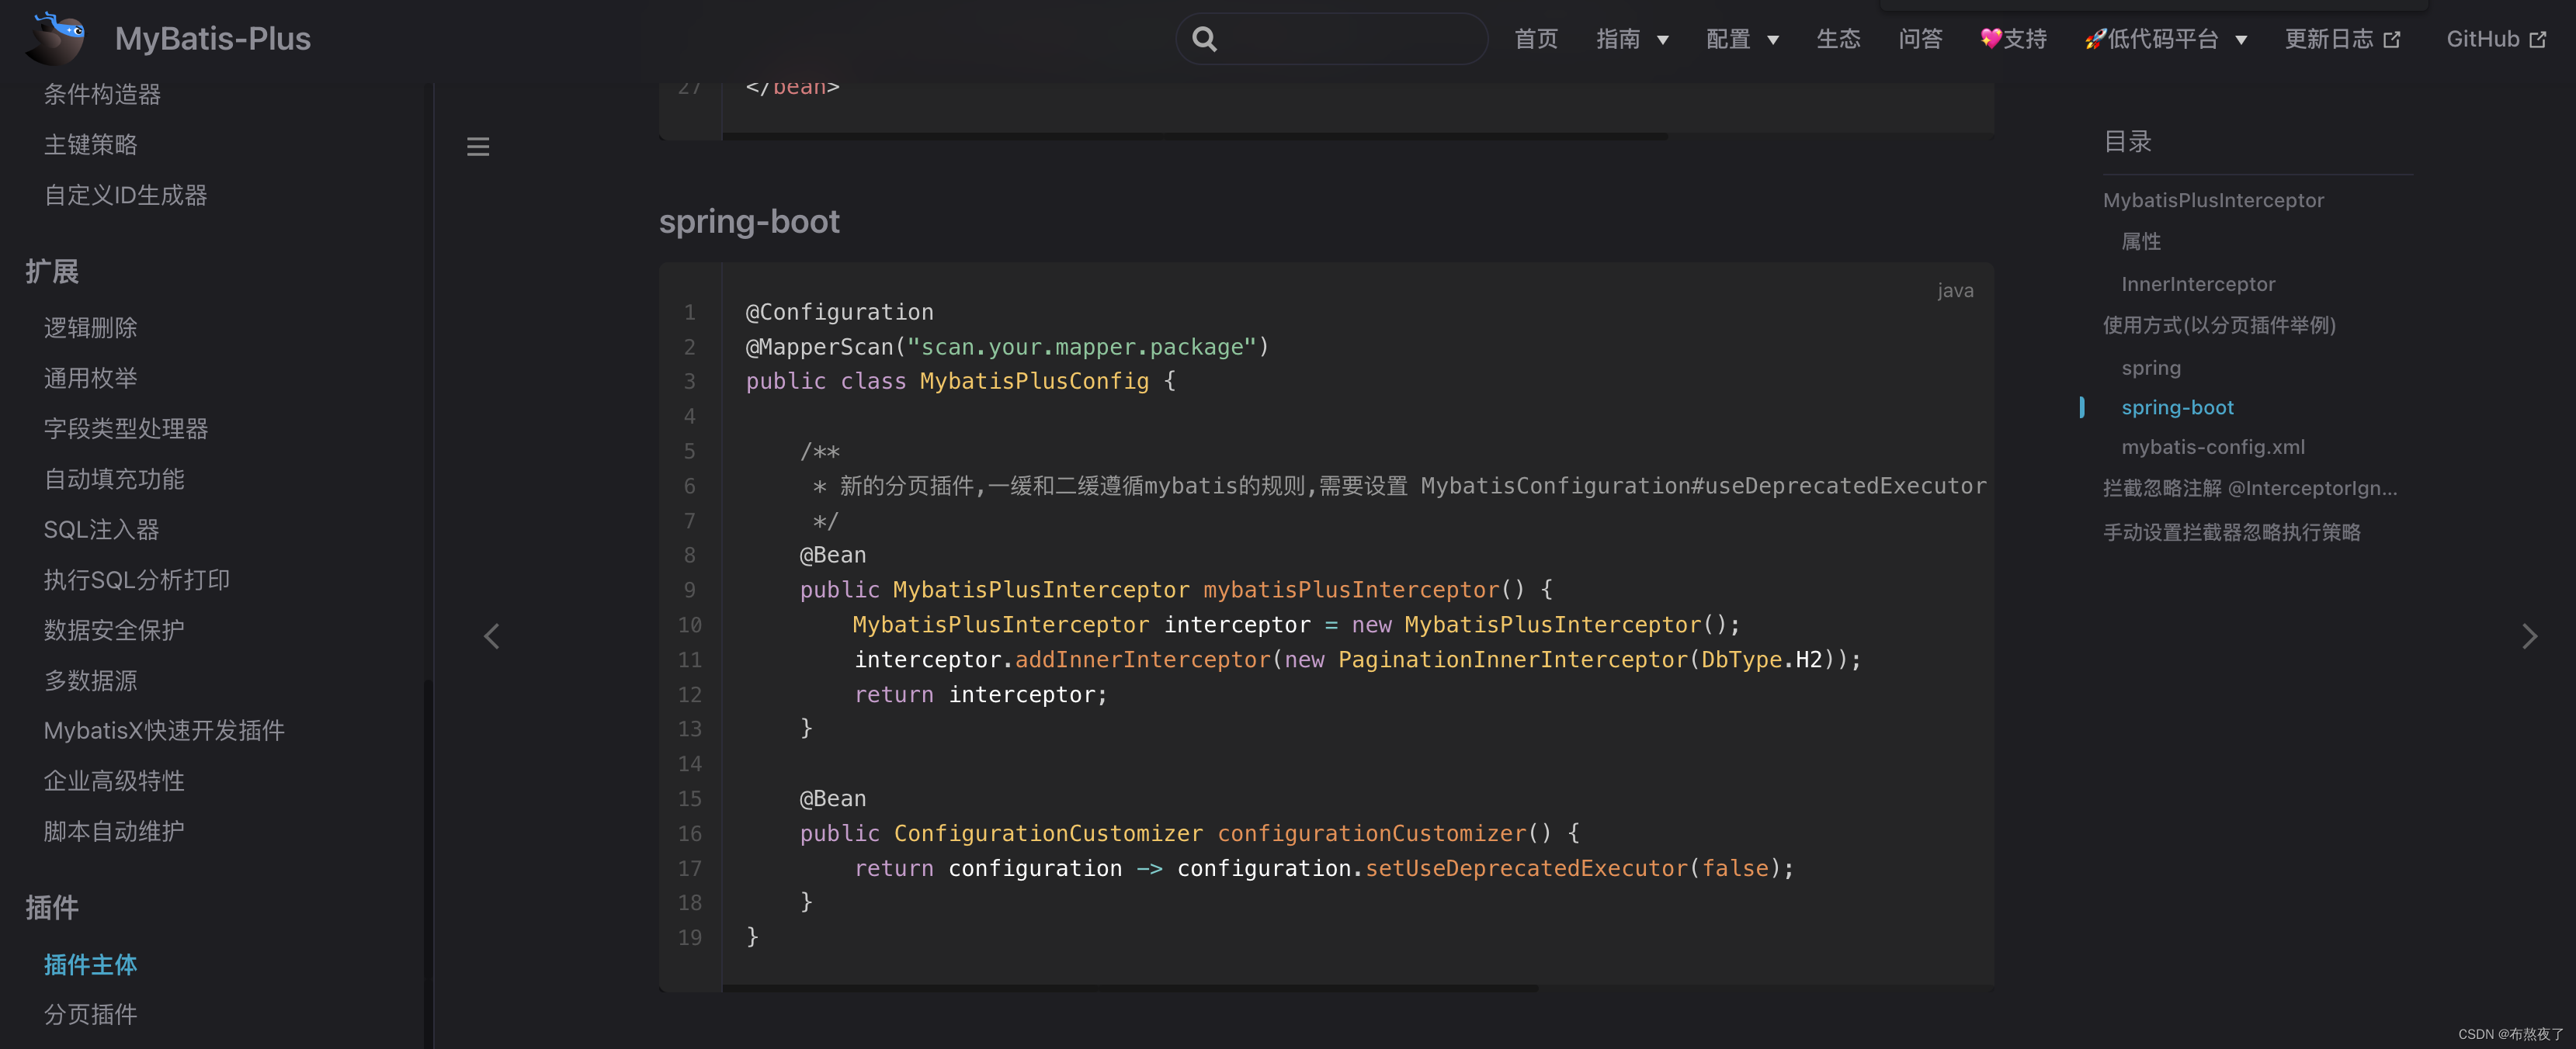Screen dimensions: 2576x1049
Task: Open the 生态 nav item
Action: tap(1838, 39)
